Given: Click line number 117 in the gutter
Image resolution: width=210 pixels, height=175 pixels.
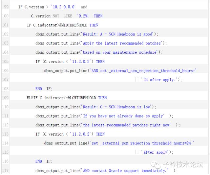Looking at the screenshot, I should coord(5,171).
